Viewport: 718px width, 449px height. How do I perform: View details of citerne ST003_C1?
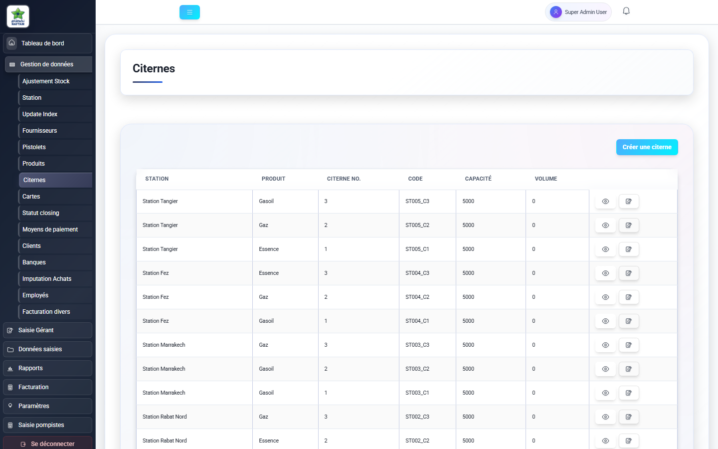click(605, 393)
